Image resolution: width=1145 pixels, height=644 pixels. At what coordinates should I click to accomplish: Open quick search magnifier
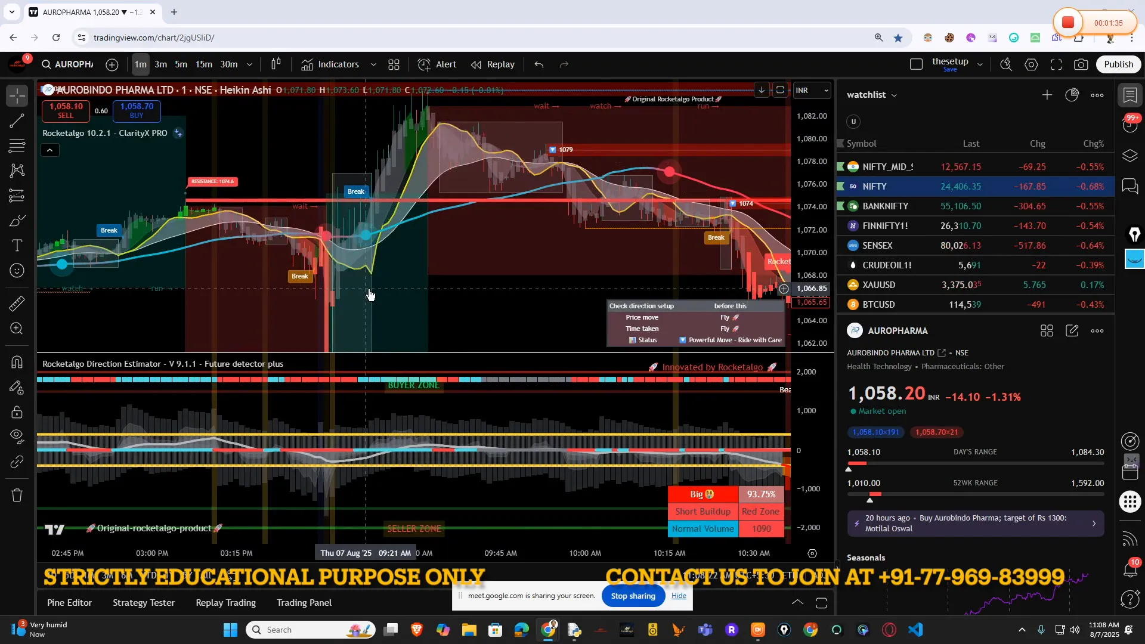pyautogui.click(x=1006, y=64)
